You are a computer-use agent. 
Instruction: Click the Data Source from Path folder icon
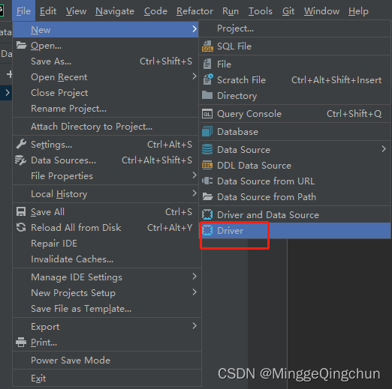(x=207, y=196)
